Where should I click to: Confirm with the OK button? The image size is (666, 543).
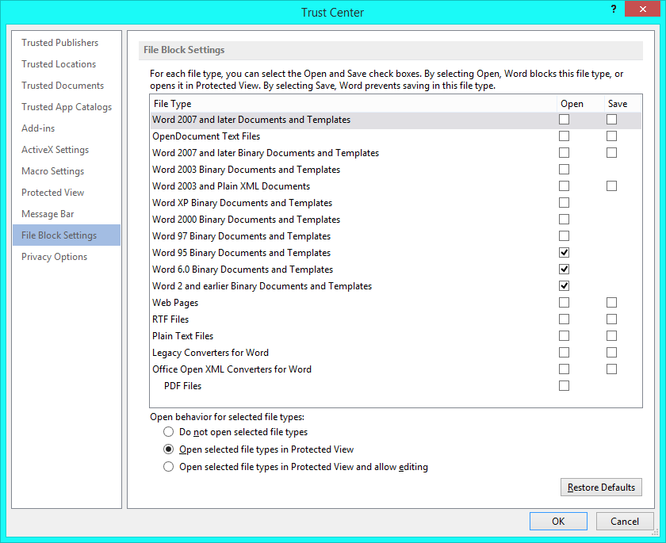coord(558,522)
